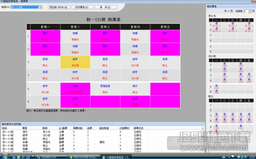Select the 体育 李锋光 row in teaching plan list
Screen dimensions: 256x159
tap(101, 142)
